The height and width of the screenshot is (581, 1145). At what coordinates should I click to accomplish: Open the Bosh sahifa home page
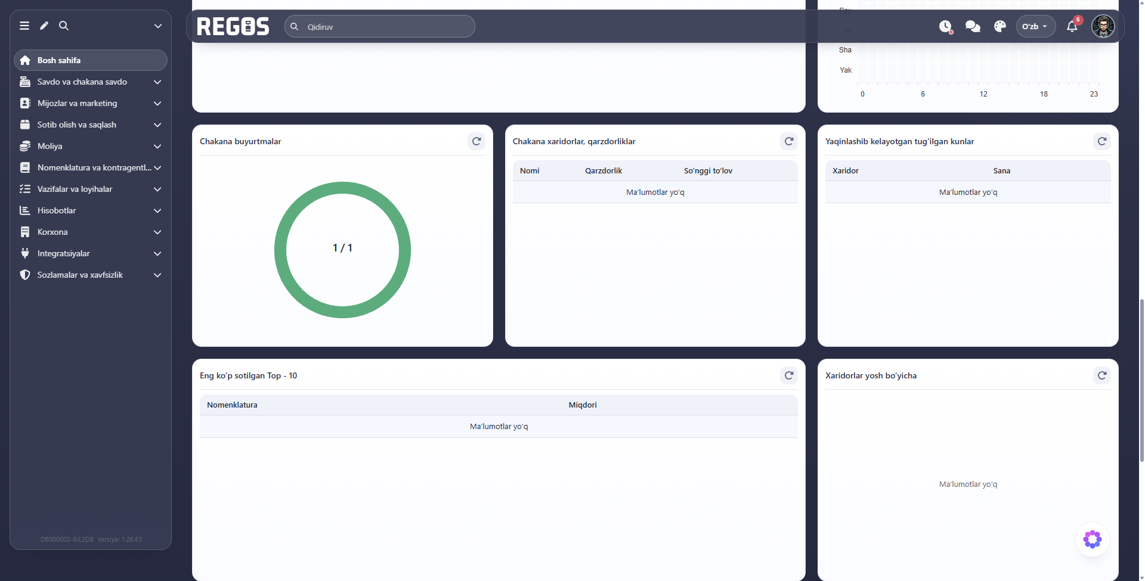coord(91,60)
